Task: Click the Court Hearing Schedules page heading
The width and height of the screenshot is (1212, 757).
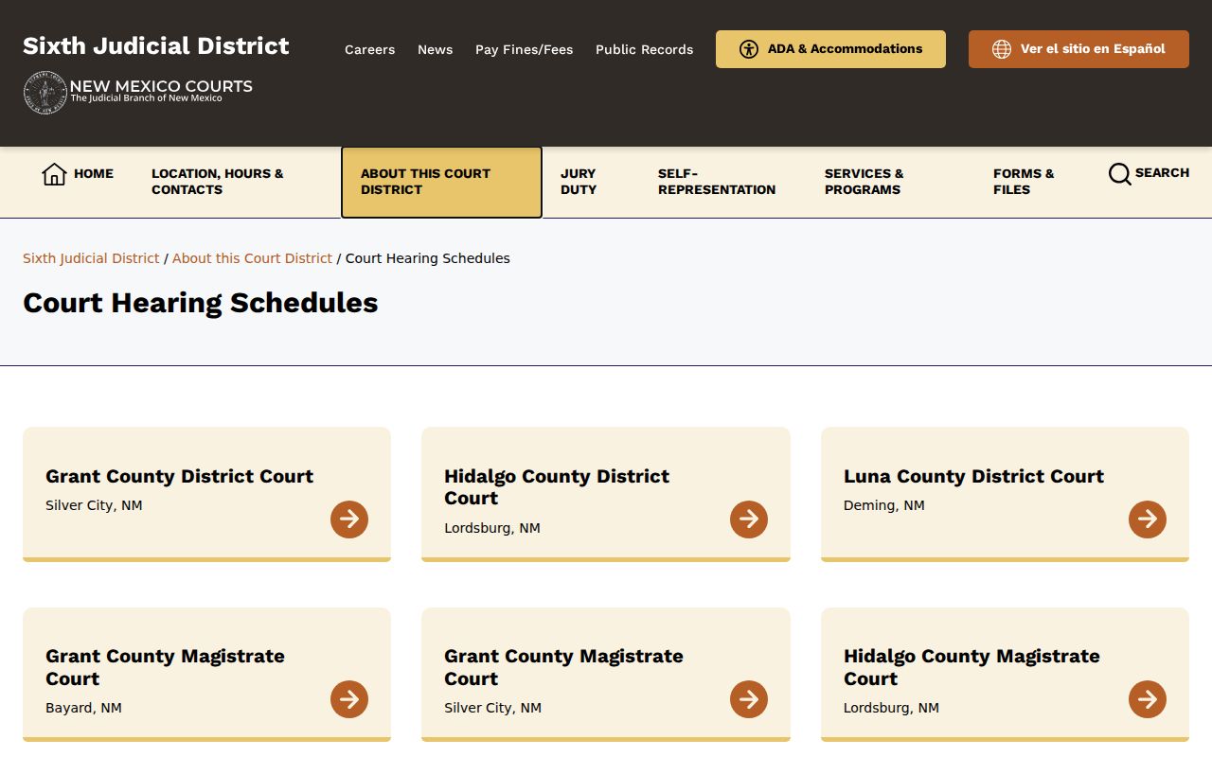Action: coord(201,303)
